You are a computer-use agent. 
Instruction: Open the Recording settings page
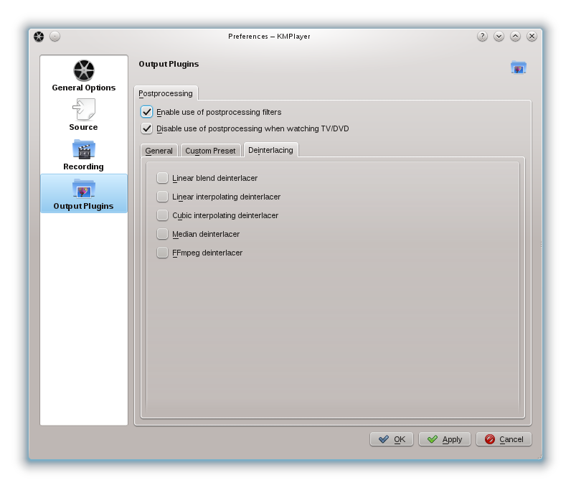click(84, 154)
